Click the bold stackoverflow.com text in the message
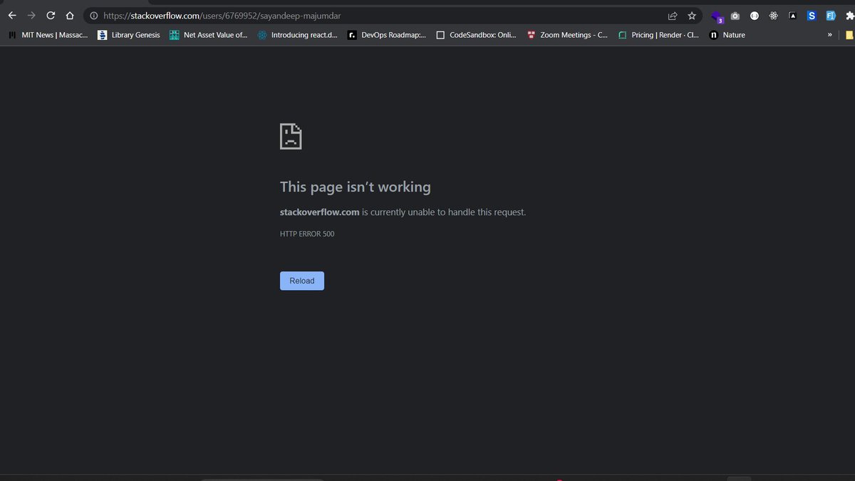The height and width of the screenshot is (481, 855). coord(320,212)
